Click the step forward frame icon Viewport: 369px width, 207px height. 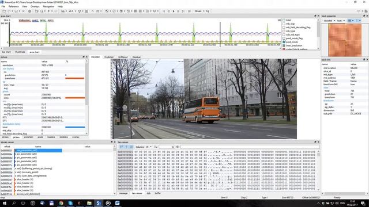178,11
